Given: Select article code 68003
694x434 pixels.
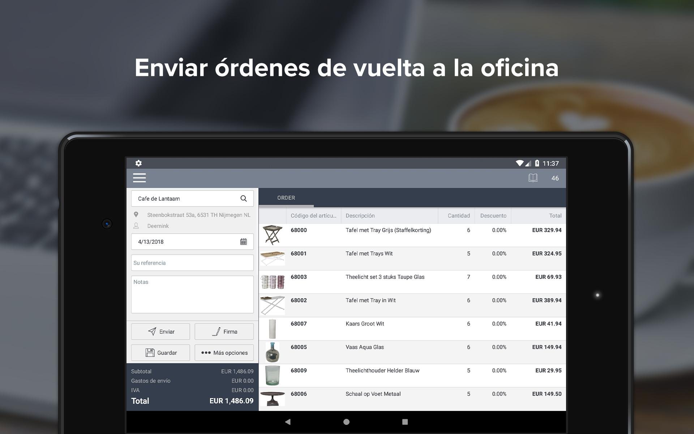Looking at the screenshot, I should tap(299, 277).
